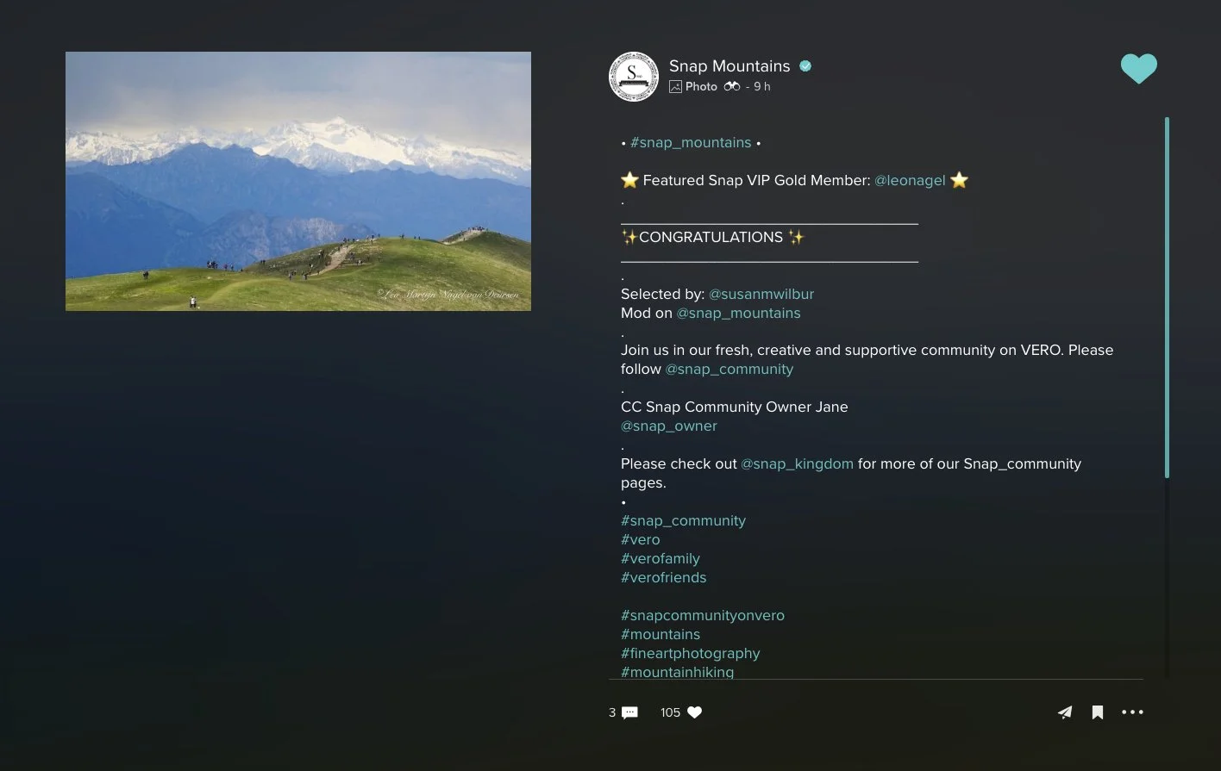
Task: Click the like count 105
Action: (670, 712)
